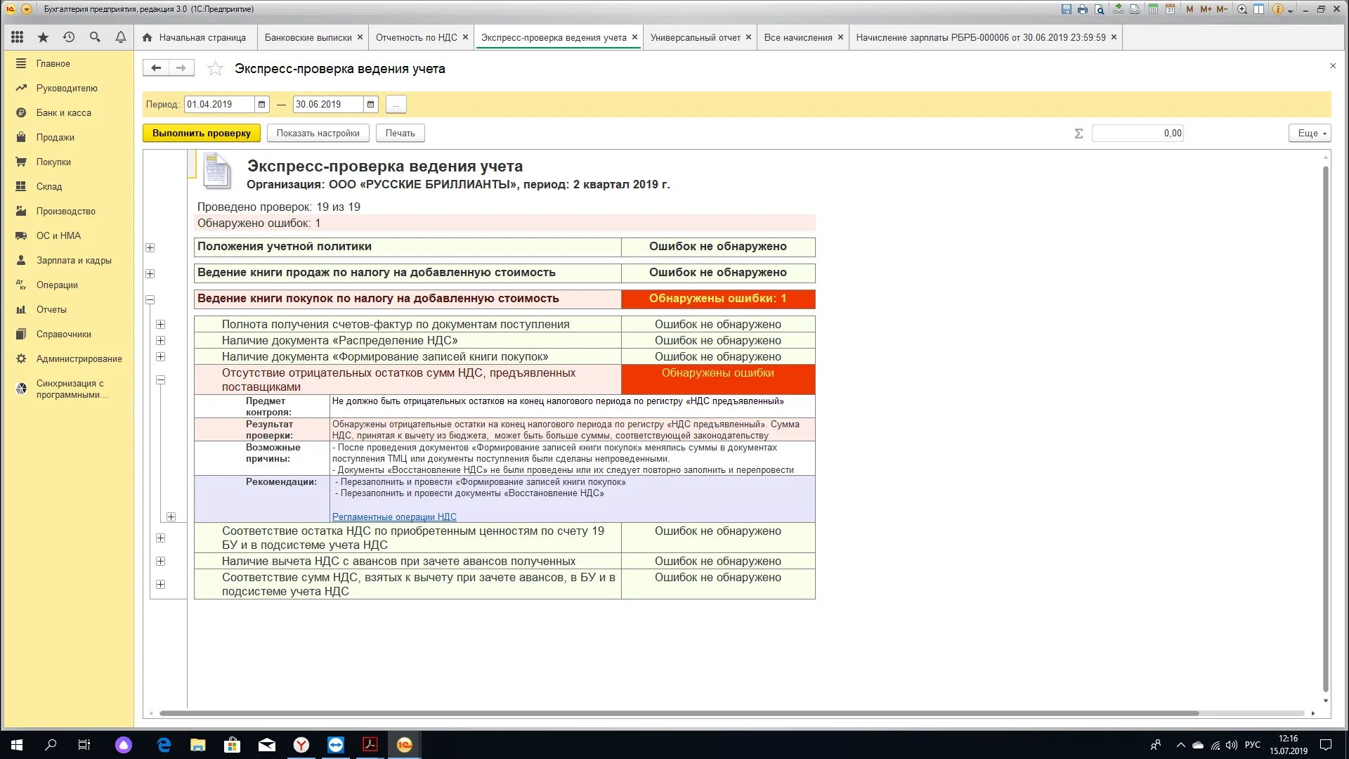Open 'ОС и НМА' section in sidebar
Viewport: 1349px width, 759px height.
click(58, 235)
